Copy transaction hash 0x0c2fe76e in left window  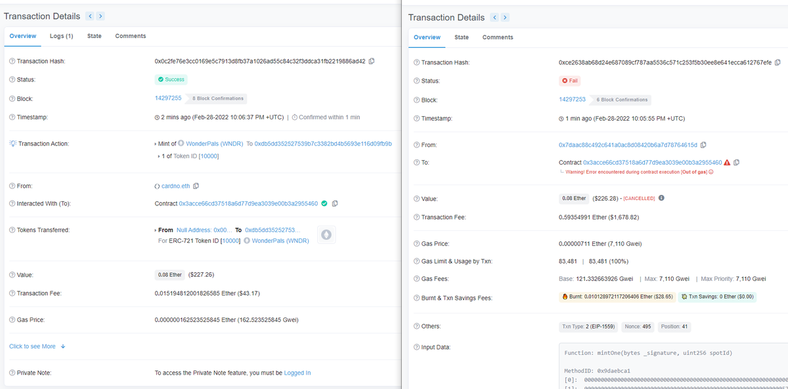tap(372, 61)
